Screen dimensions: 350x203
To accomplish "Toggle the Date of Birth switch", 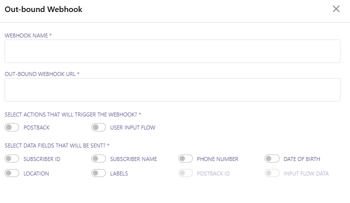I will (x=272, y=159).
